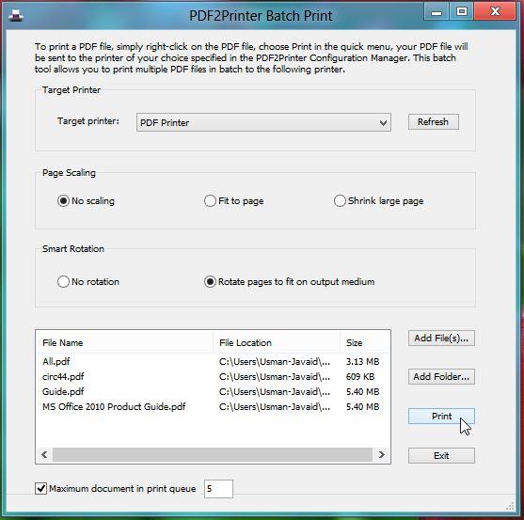Viewport: 524px width, 520px height.
Task: Click the File Location column header
Action: (x=277, y=342)
